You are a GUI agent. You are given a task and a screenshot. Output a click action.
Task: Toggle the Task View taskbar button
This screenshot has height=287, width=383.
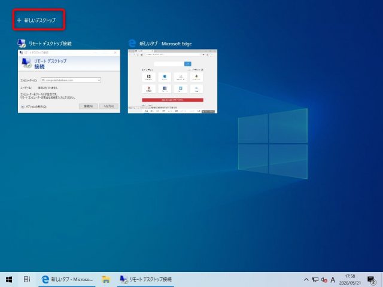pos(26,279)
